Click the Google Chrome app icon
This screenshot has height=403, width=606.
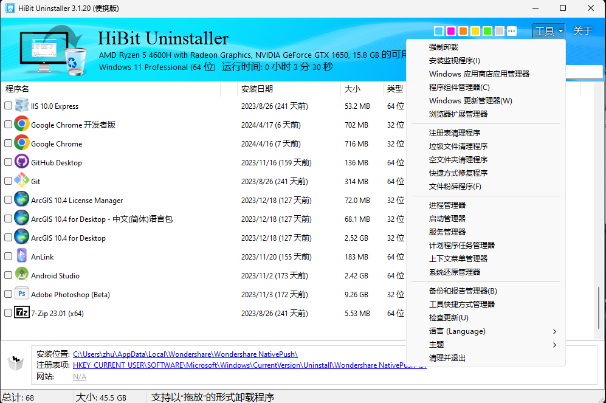pos(22,143)
